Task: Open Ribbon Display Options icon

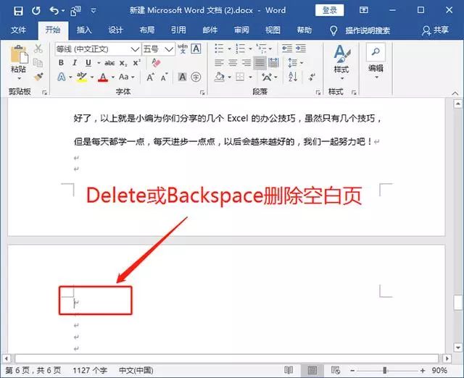Action: click(x=364, y=10)
